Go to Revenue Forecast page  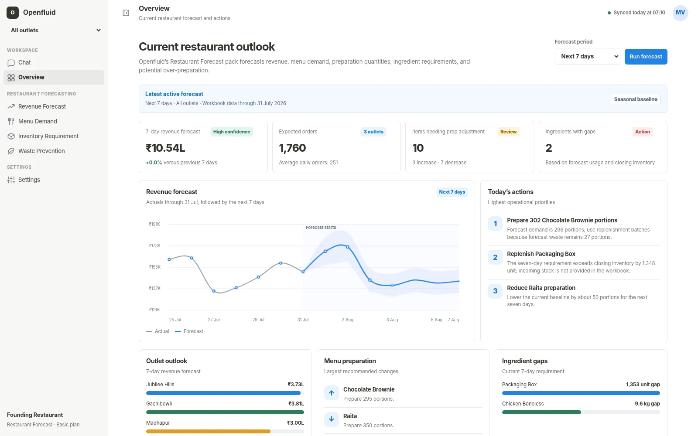(54, 107)
